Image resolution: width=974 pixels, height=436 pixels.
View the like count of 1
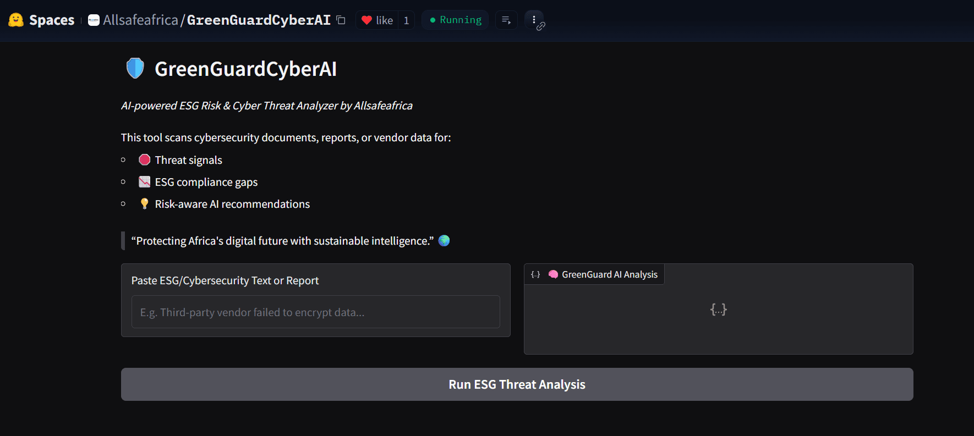[x=406, y=20]
